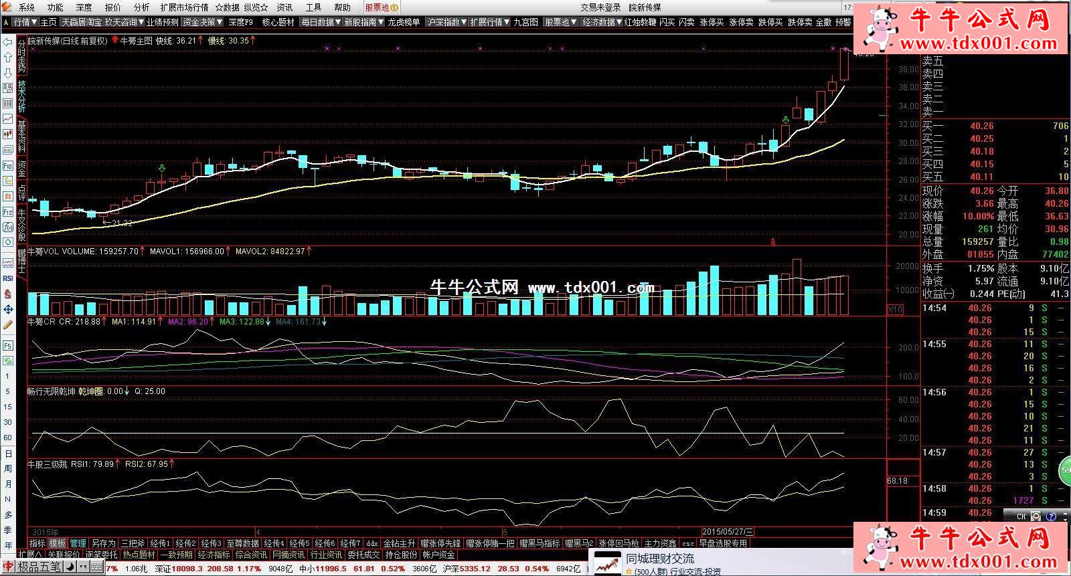Switch to 周 weekly period
The image size is (1071, 576).
pos(8,469)
